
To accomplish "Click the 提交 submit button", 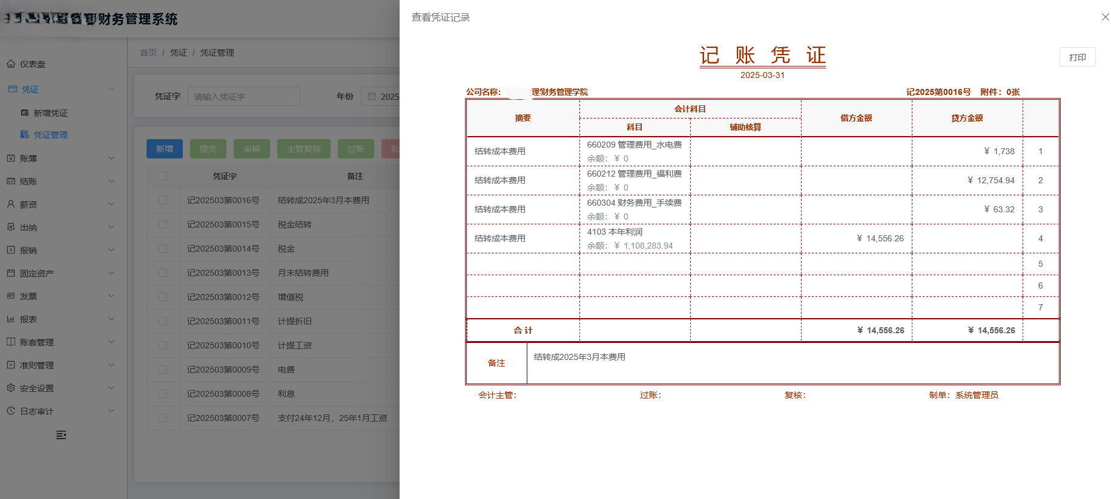I will (x=208, y=149).
